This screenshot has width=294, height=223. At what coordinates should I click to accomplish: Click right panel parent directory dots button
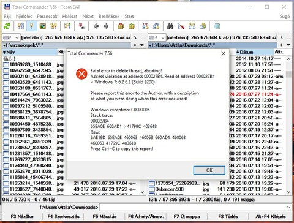point(288,38)
